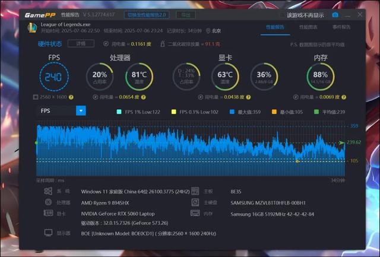Click the memory icon beside Samsung 16GB
380x257 pixels.
tap(195, 213)
